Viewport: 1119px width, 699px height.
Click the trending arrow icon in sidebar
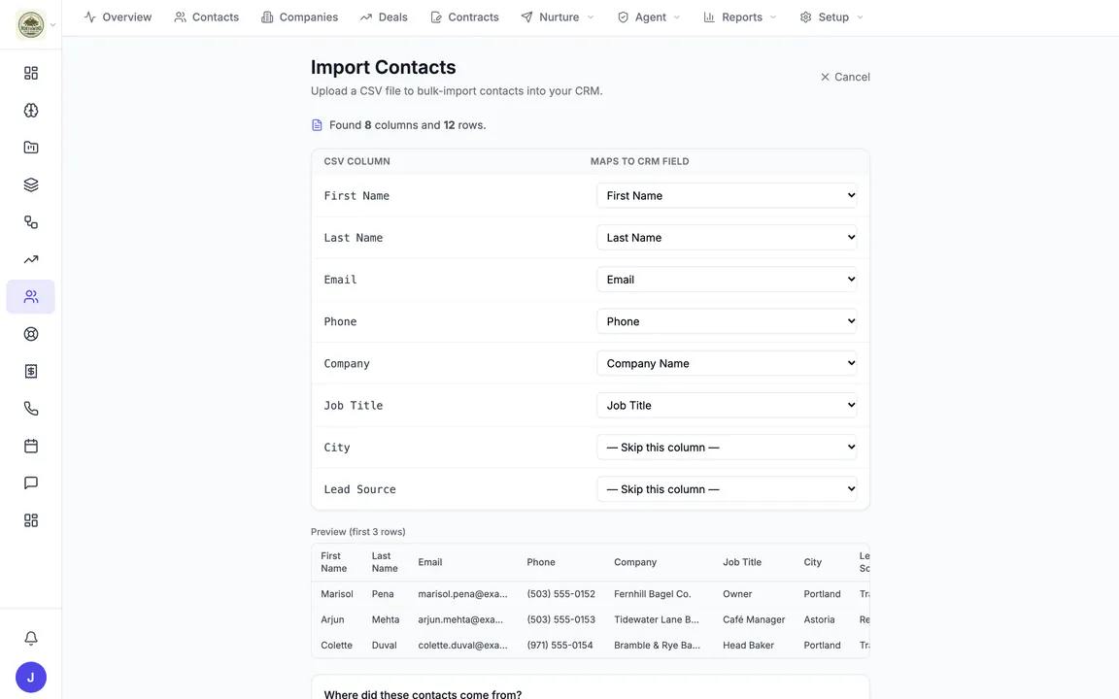click(31, 259)
